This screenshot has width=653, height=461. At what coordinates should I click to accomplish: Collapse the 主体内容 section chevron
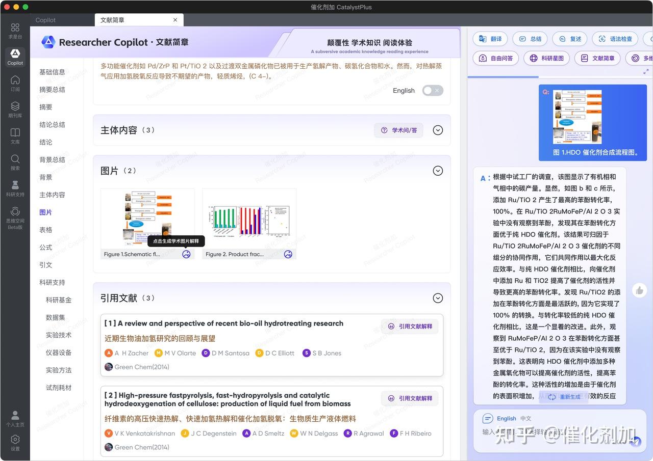(x=438, y=130)
